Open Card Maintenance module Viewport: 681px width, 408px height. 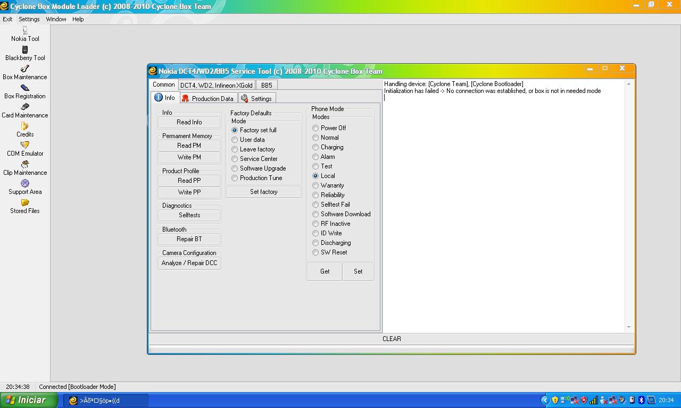pos(25,107)
